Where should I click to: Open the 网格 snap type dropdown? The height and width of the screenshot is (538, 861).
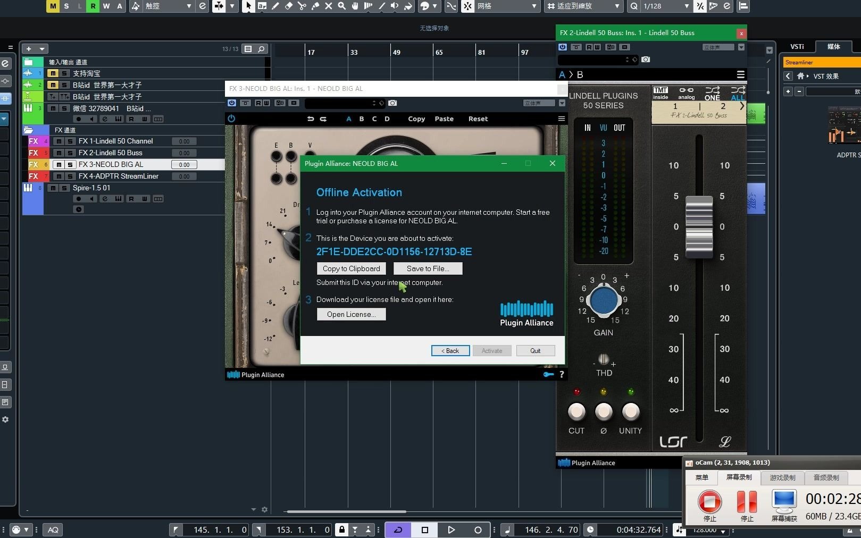click(507, 6)
